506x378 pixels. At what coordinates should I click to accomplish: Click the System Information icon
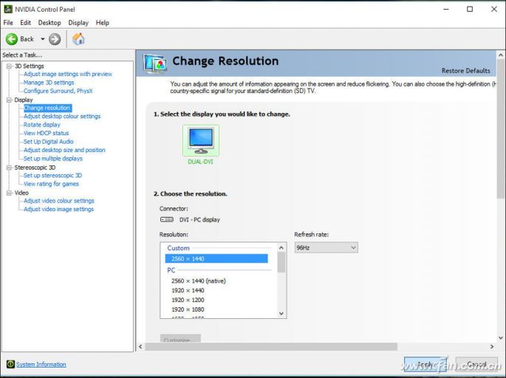point(10,364)
